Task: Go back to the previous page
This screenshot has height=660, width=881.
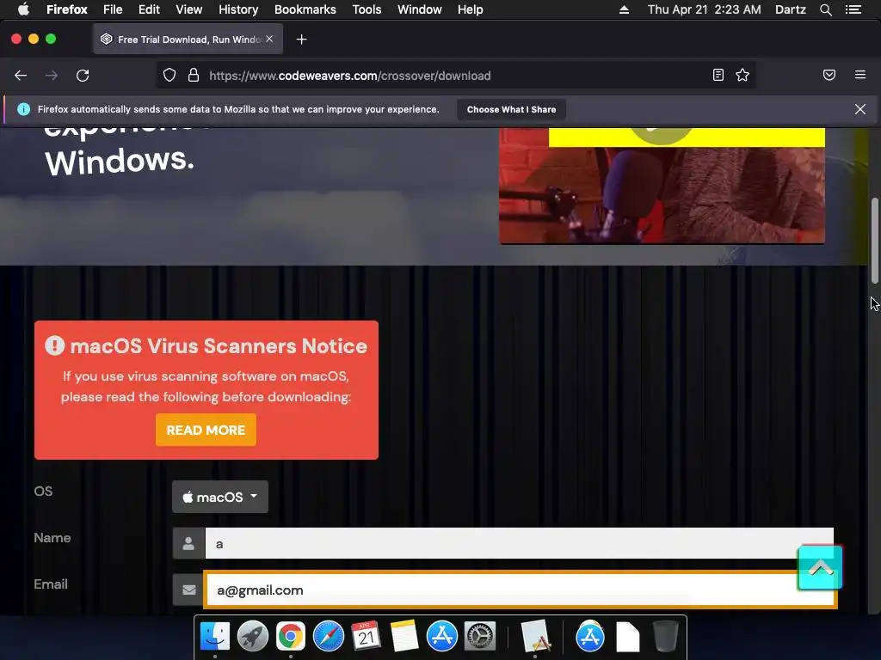Action: point(21,76)
